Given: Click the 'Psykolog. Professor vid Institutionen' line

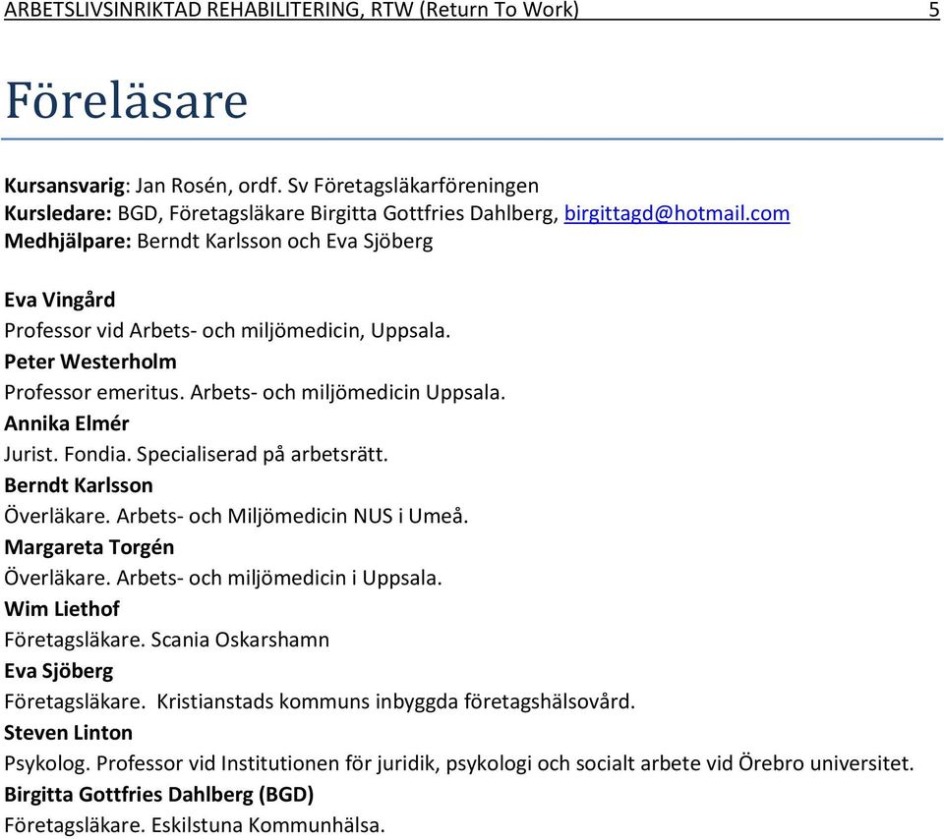Looking at the screenshot, I should click(x=459, y=763).
